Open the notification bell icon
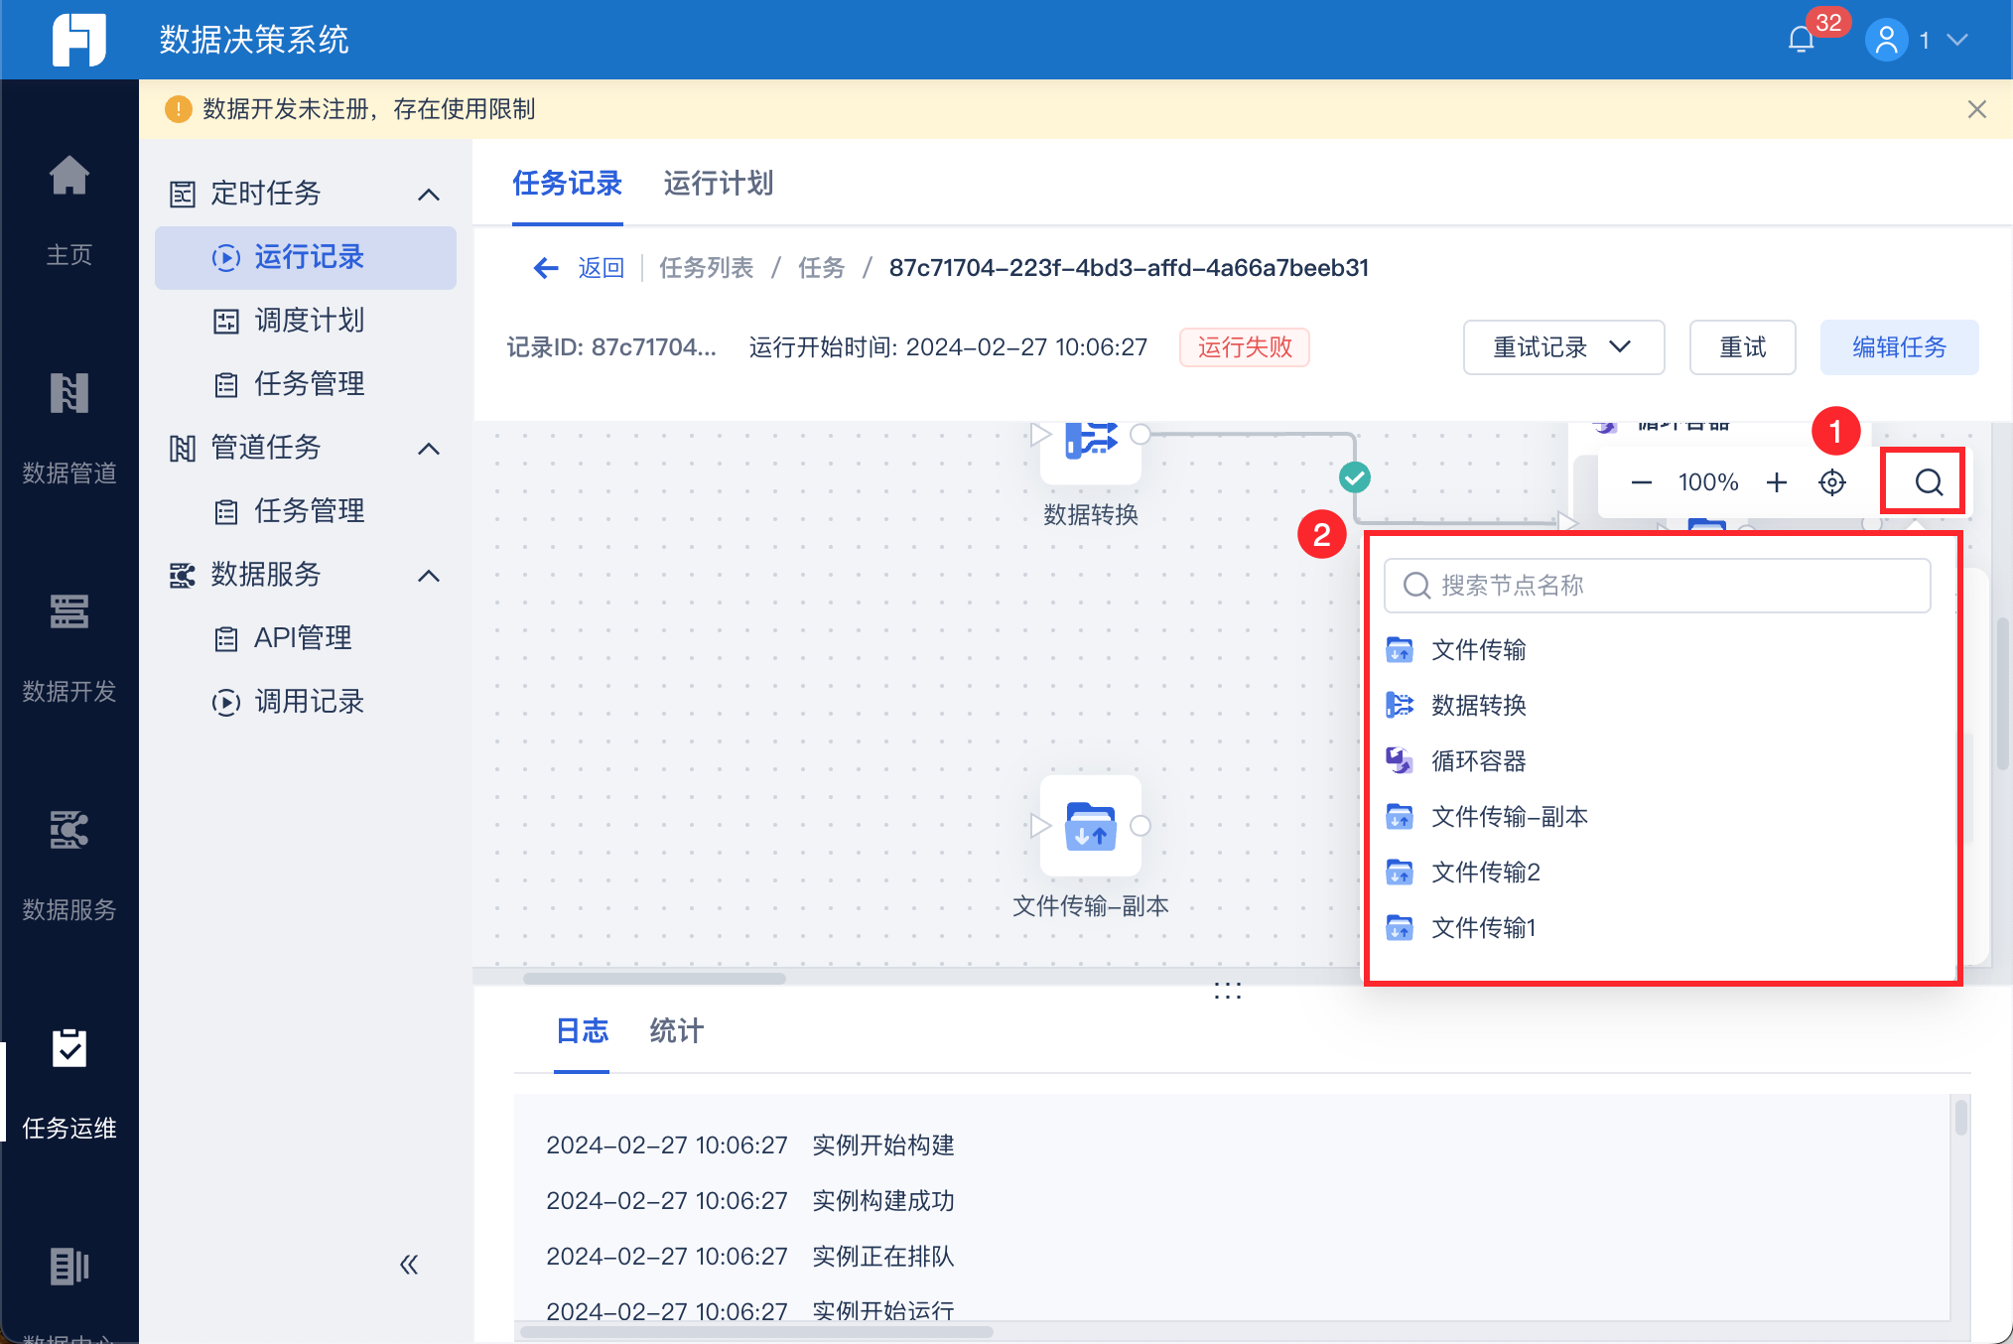The width and height of the screenshot is (2013, 1344). pyautogui.click(x=1801, y=40)
